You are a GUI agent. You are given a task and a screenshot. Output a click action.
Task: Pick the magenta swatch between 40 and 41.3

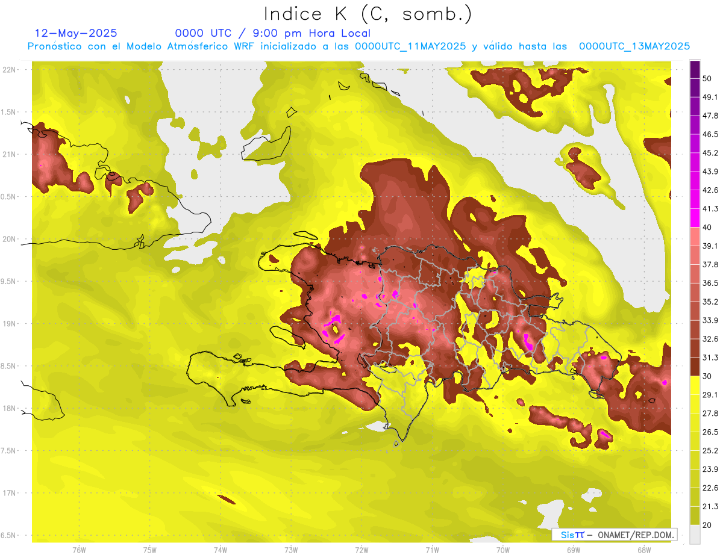pyautogui.click(x=695, y=218)
